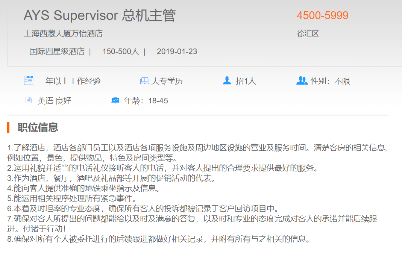
Task: Click the two-person icon beside 性别
Action: (x=302, y=81)
